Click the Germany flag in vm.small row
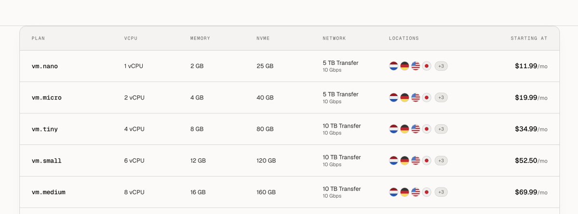The image size is (578, 214). [405, 161]
